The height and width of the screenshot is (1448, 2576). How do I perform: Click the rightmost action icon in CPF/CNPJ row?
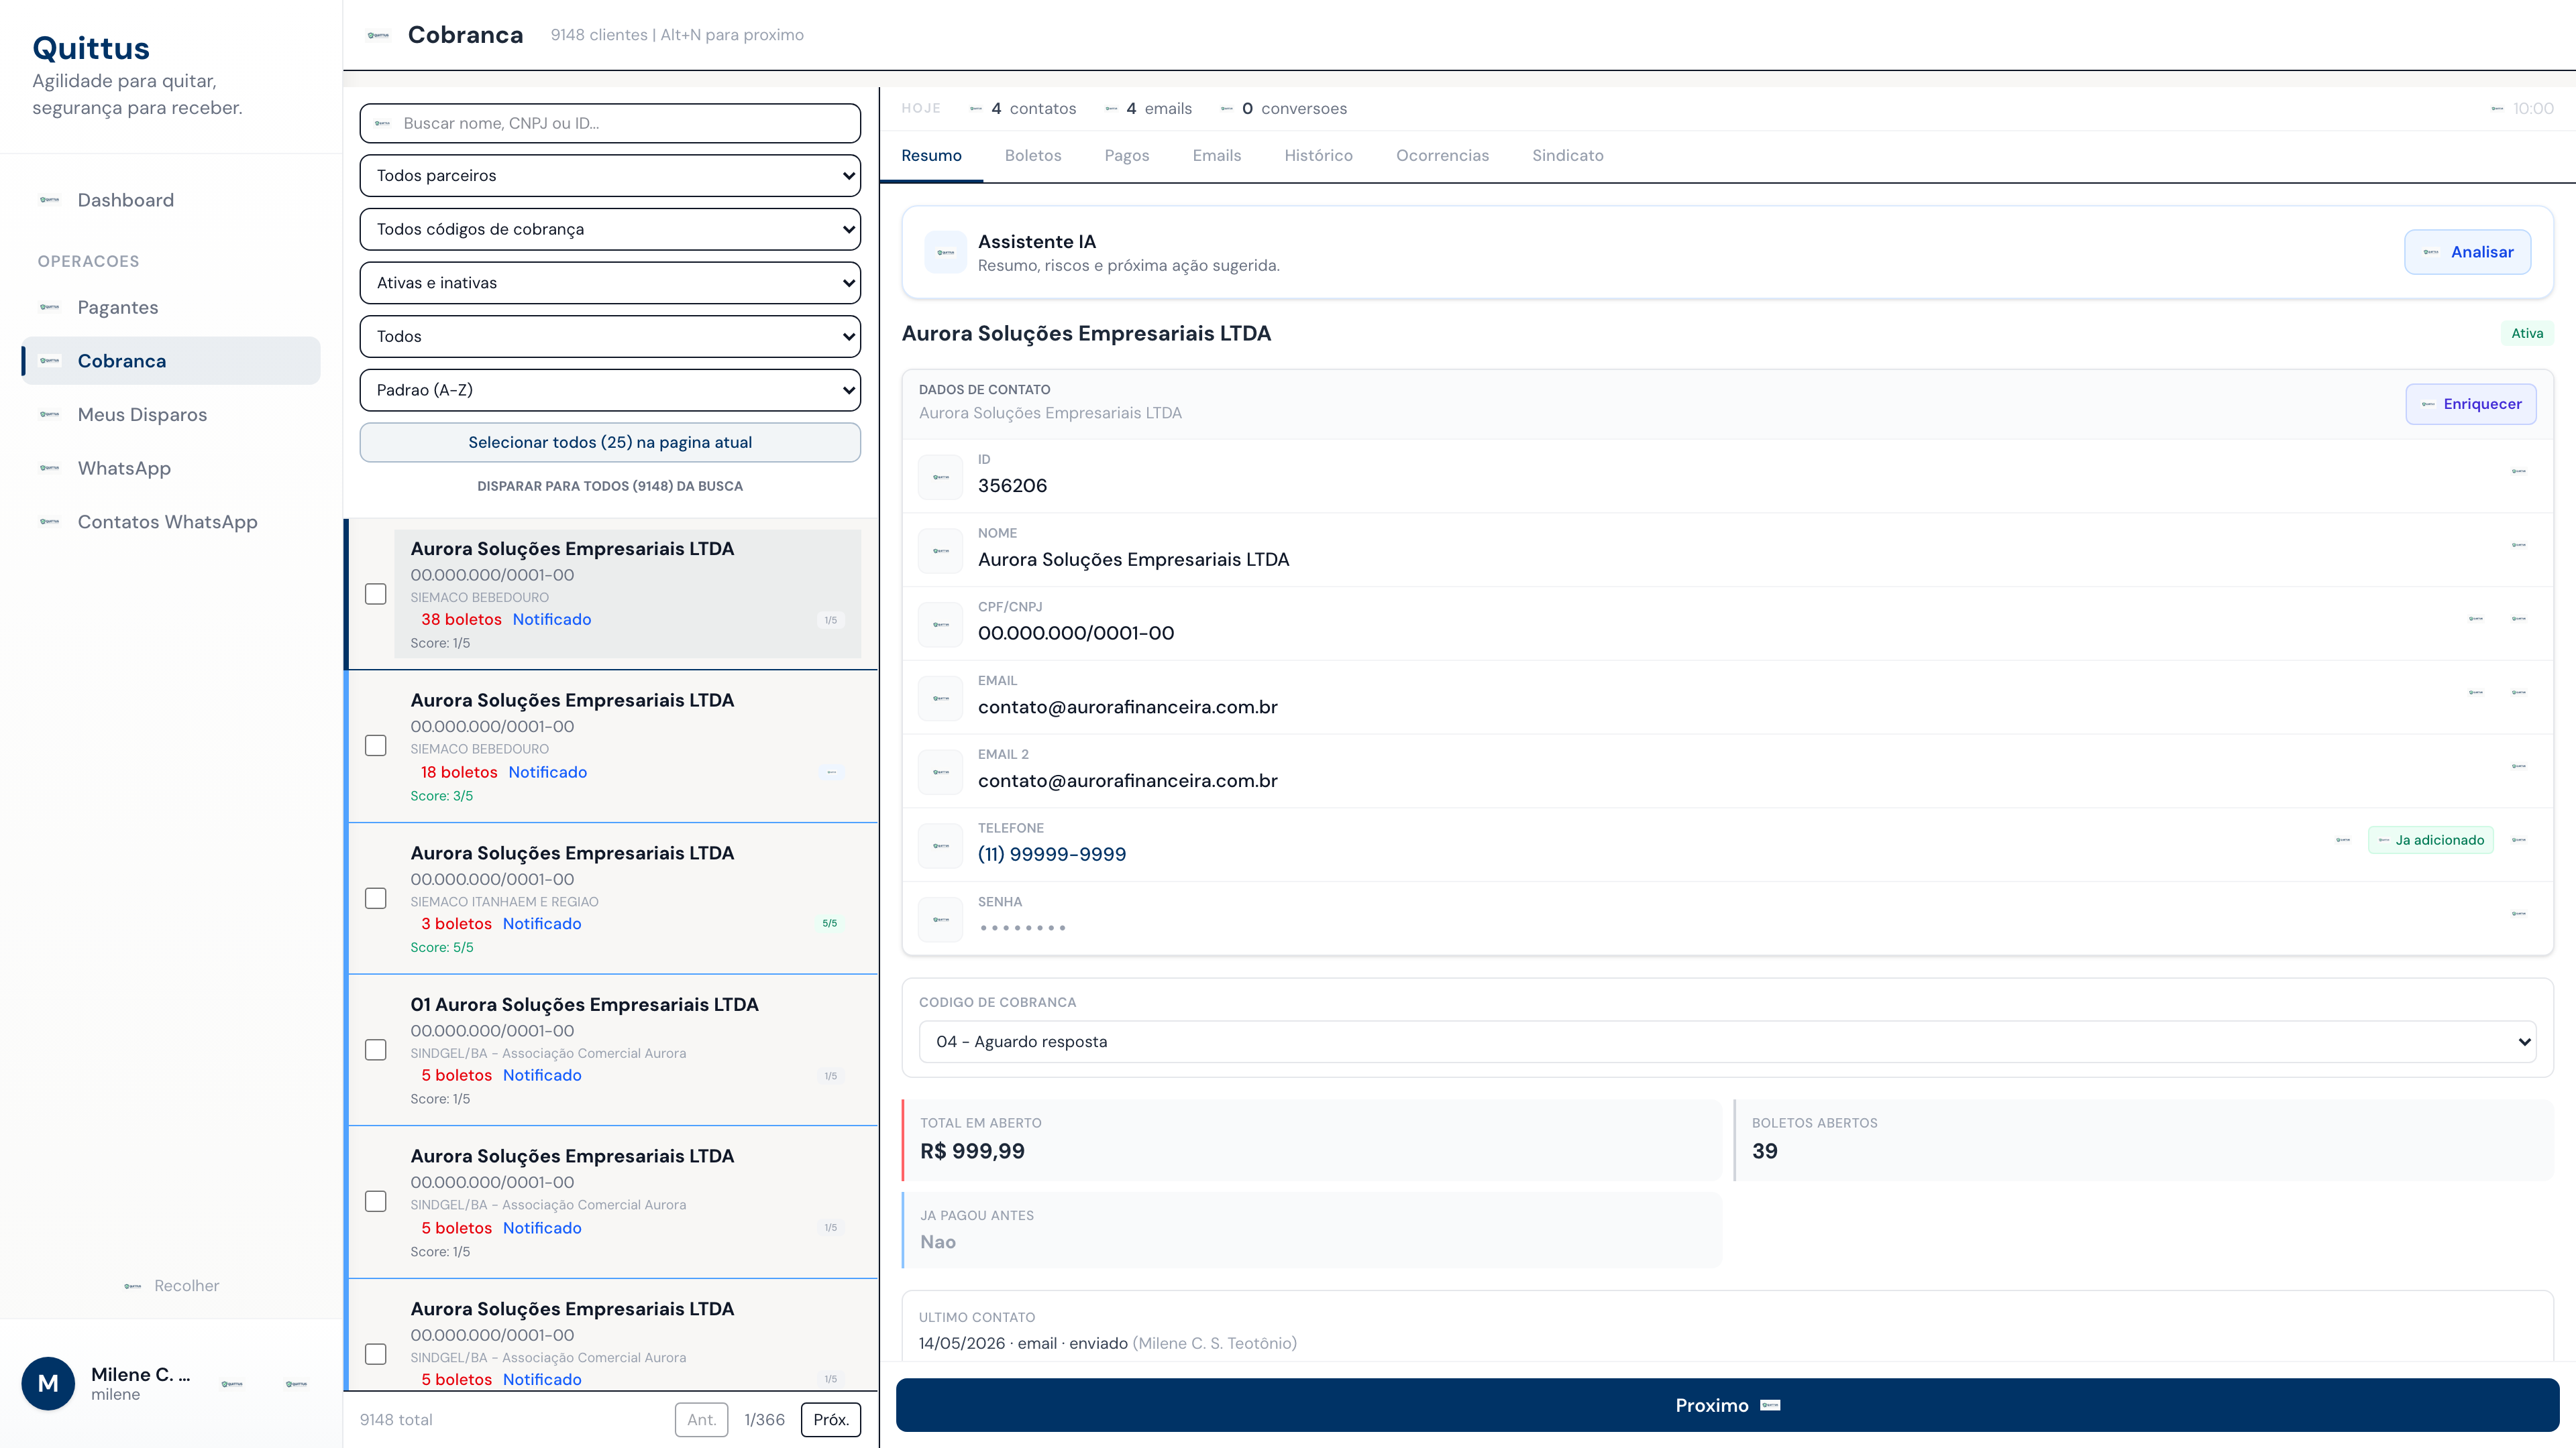click(x=2519, y=619)
